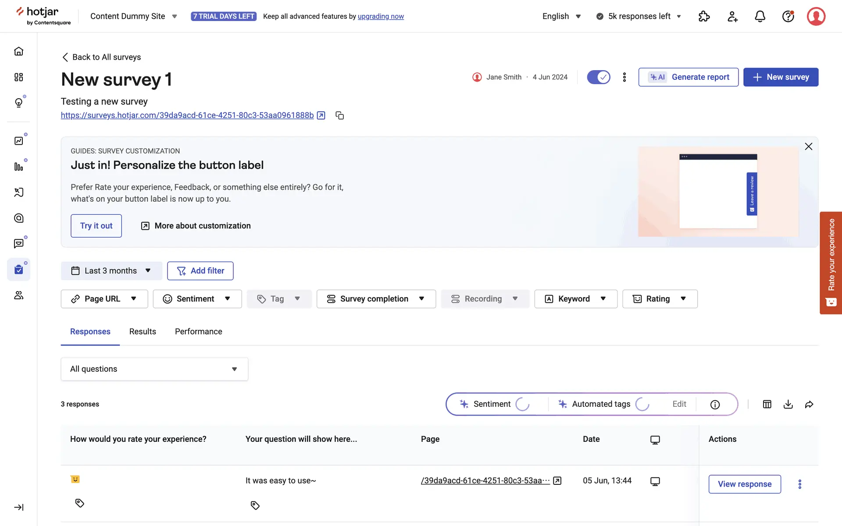
Task: Click the customization guide preview thumbnail
Action: (x=718, y=192)
